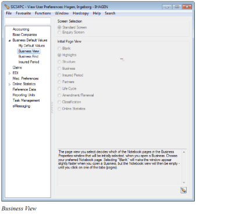
Task: Select Business Default Values tree item
Action: pyautogui.click(x=30, y=40)
